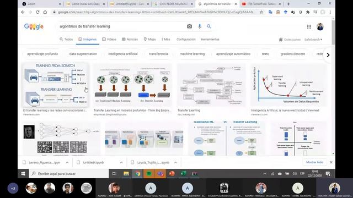Screen dimensions: 353x198
Task: Submit search with the magnifier icon
Action: coord(209,26)
